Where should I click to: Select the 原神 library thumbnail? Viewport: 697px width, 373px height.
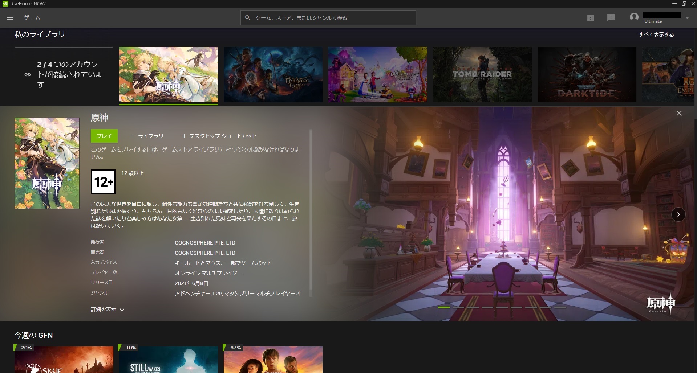pyautogui.click(x=169, y=74)
